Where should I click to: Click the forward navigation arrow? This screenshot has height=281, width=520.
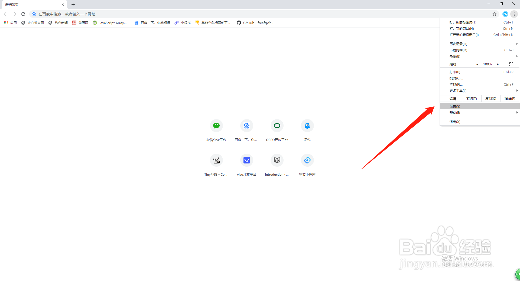[x=15, y=14]
